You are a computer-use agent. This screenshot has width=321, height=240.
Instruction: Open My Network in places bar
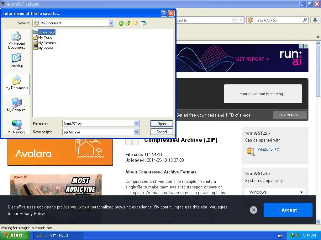click(17, 127)
